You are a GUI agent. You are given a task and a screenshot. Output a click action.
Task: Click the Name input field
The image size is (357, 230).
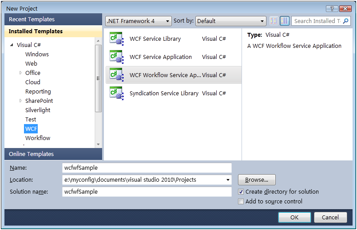point(147,168)
